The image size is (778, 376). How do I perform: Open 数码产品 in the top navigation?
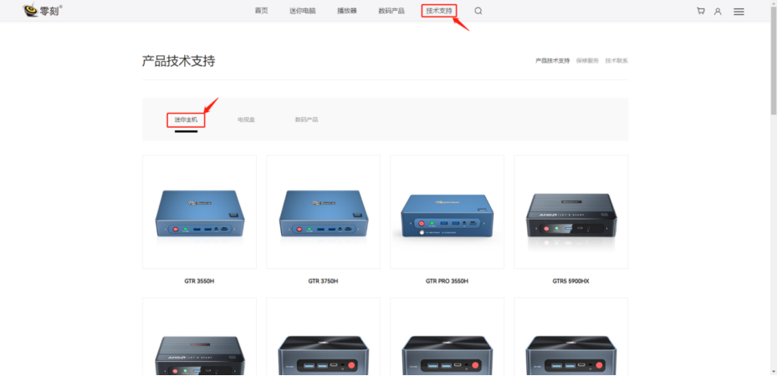(x=392, y=11)
